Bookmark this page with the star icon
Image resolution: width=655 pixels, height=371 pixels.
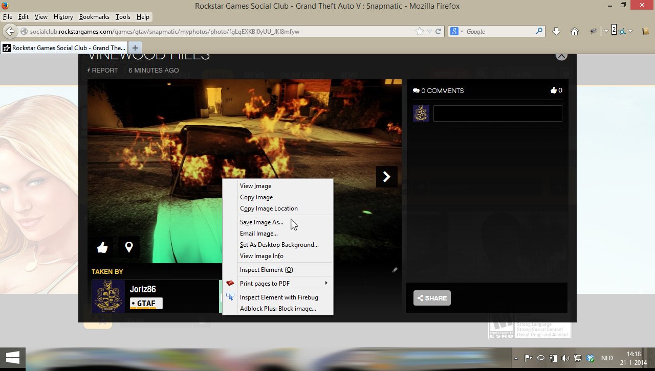click(x=420, y=31)
